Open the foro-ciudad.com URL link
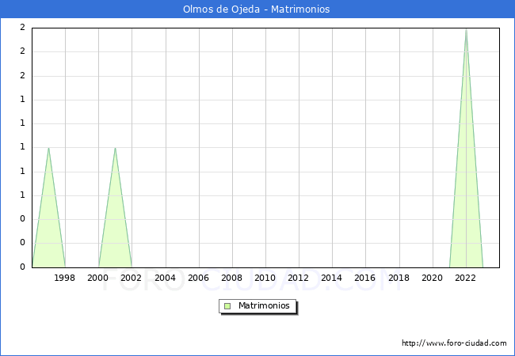 tap(454, 343)
